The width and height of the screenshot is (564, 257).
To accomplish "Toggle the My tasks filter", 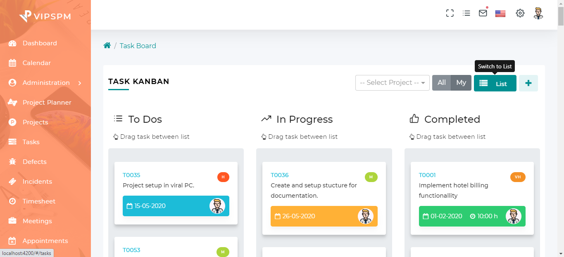I will [x=461, y=83].
